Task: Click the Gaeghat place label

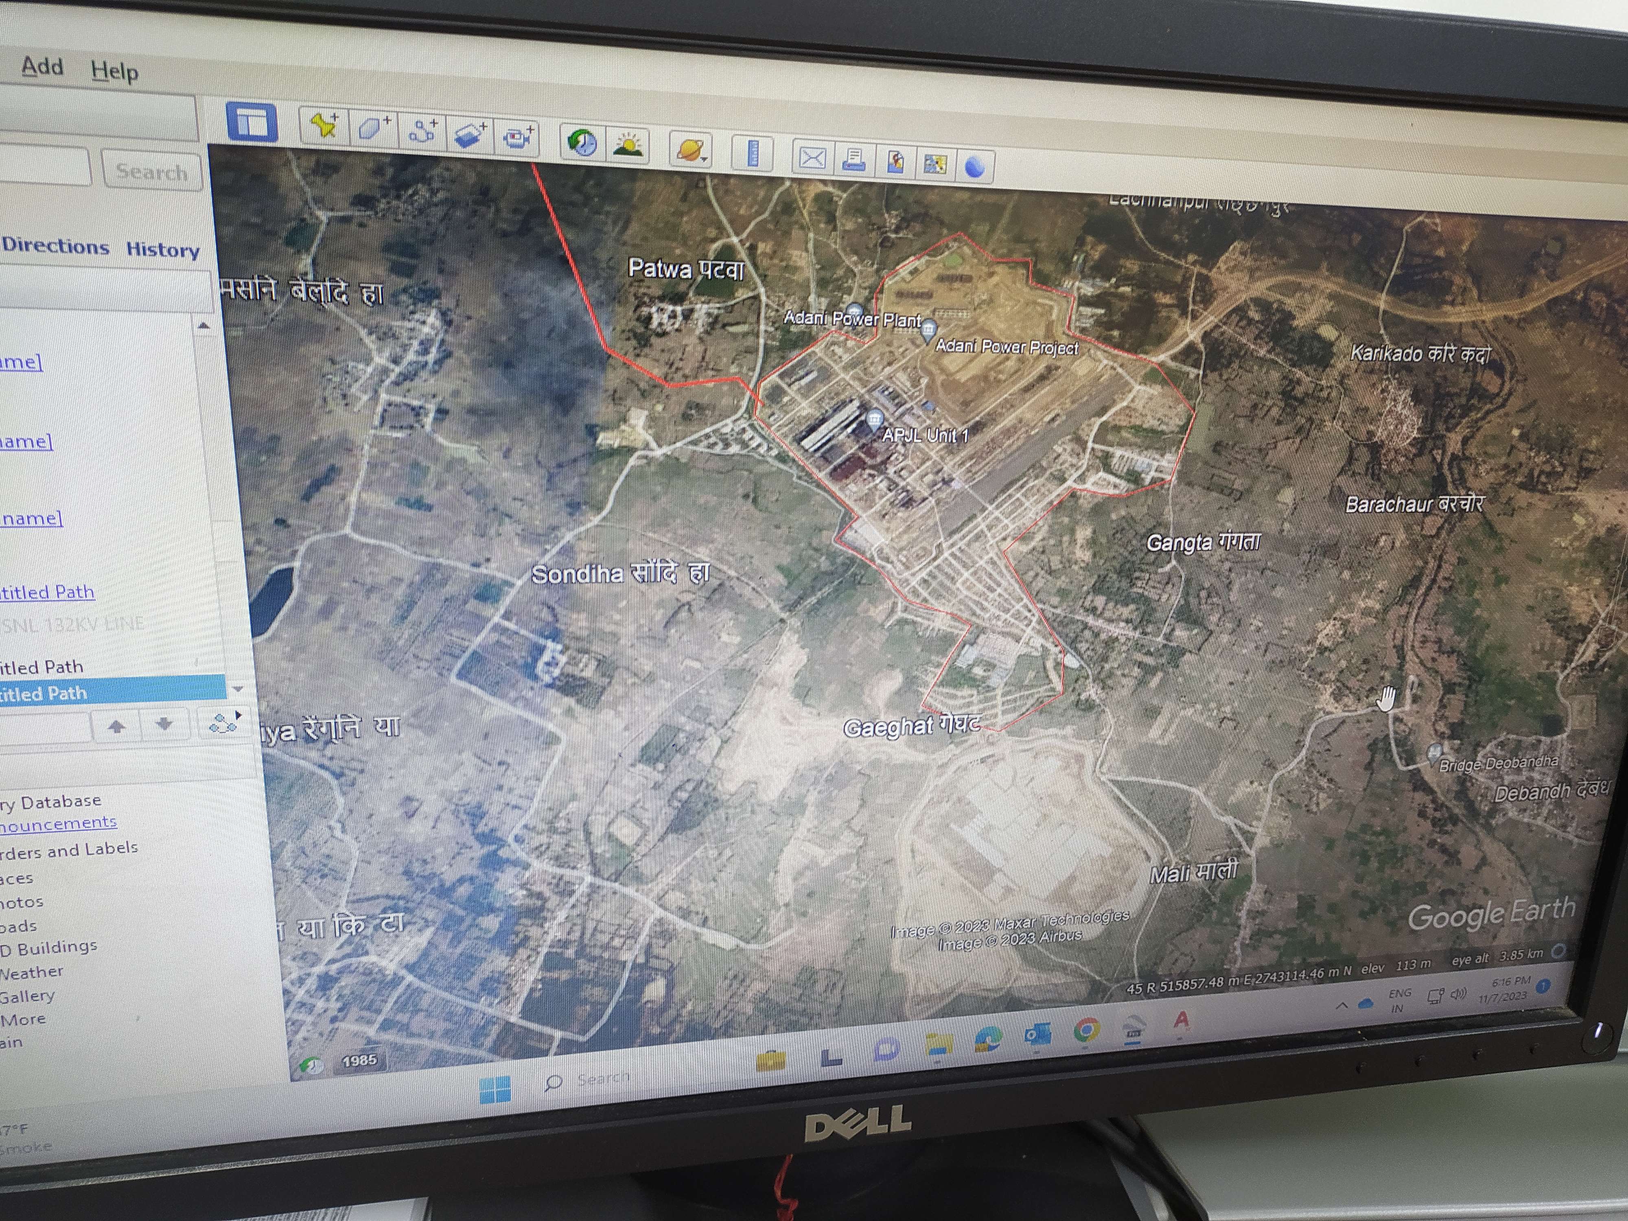Action: tap(911, 726)
